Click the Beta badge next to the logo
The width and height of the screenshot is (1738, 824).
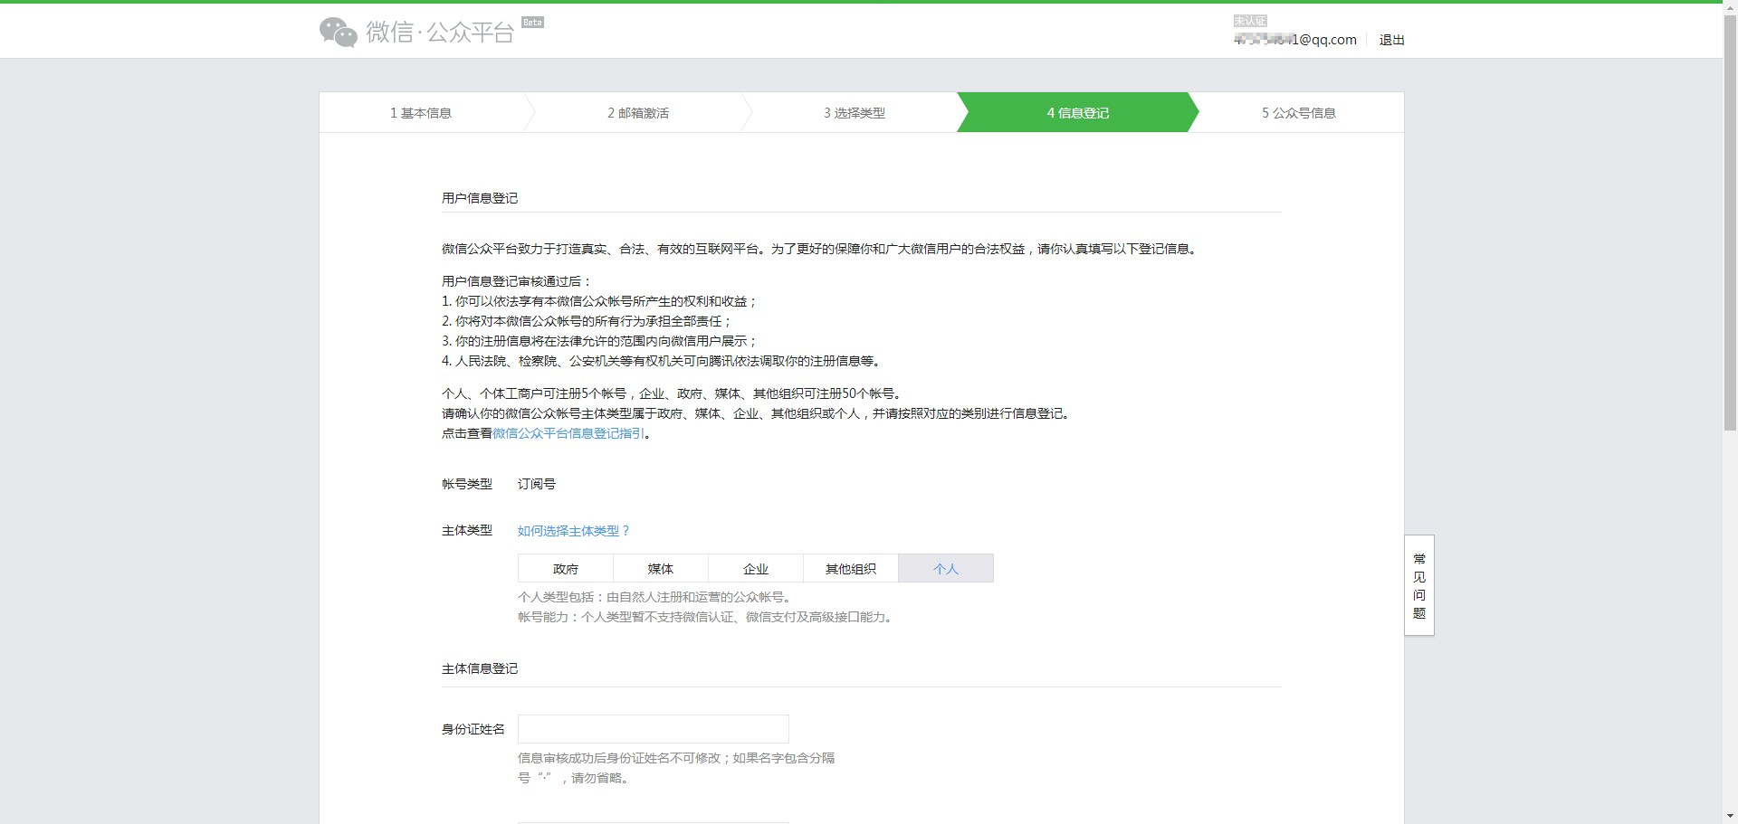[532, 22]
